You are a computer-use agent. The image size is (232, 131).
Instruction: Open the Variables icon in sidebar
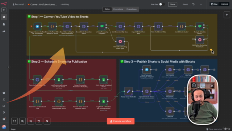point(4,99)
